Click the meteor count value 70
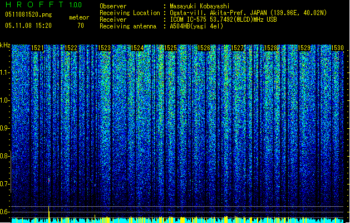Image resolution: width=350 pixels, height=223 pixels. [81, 26]
